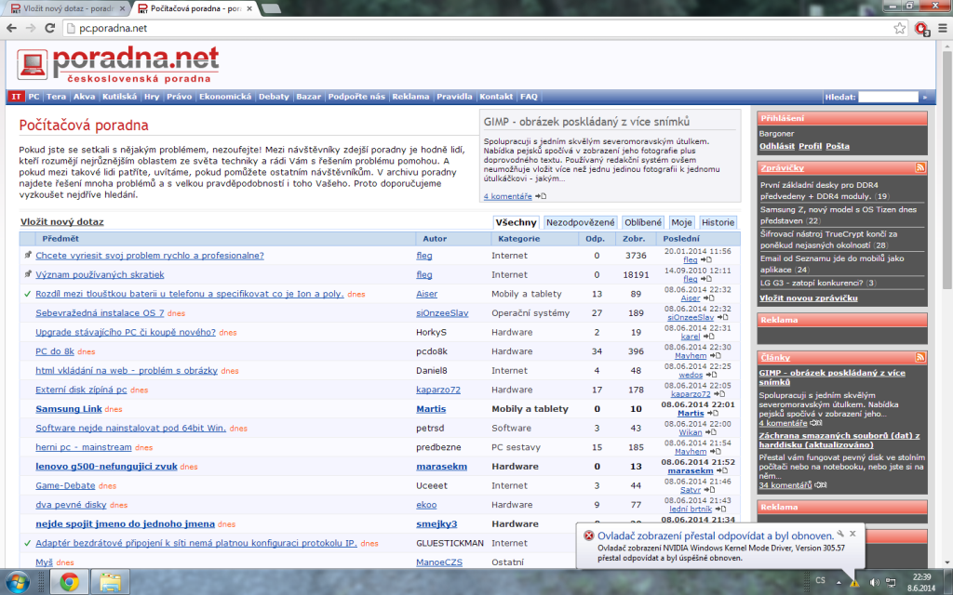The width and height of the screenshot is (953, 595).
Task: Click comments icon beside 34 komentářů
Action: click(821, 485)
